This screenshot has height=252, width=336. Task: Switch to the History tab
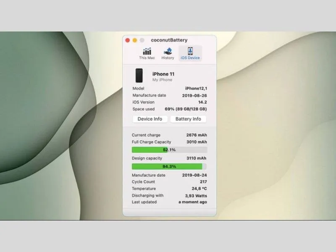click(x=168, y=54)
